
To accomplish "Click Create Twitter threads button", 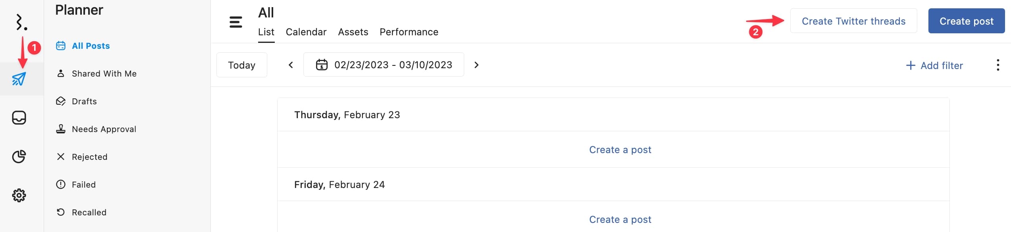I will (x=853, y=21).
